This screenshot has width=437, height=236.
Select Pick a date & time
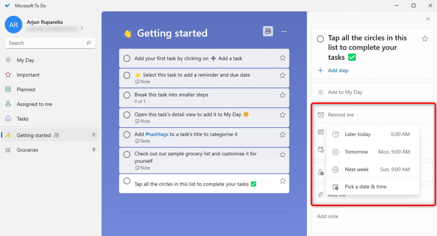[x=373, y=186]
